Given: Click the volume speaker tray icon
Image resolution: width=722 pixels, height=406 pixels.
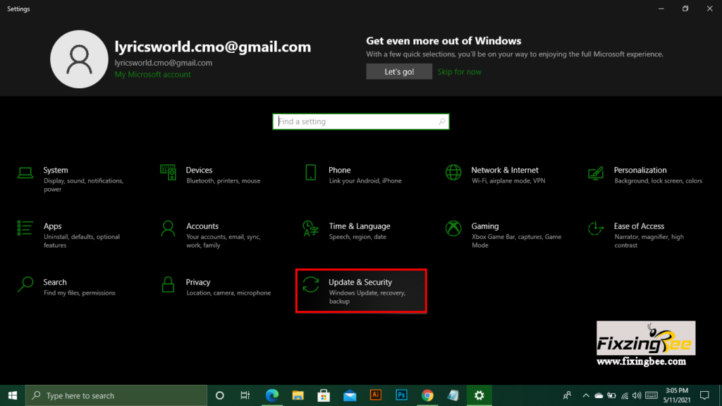Looking at the screenshot, I should point(637,395).
